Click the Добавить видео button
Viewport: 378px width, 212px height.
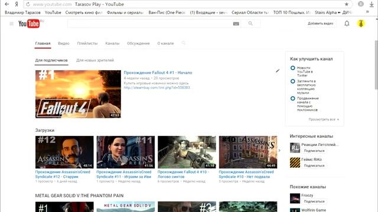(320, 24)
